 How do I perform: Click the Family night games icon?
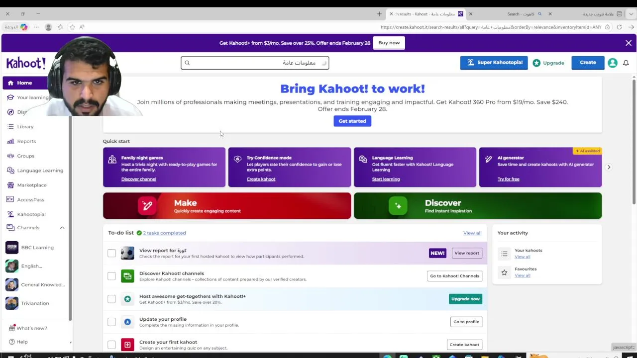112,160
